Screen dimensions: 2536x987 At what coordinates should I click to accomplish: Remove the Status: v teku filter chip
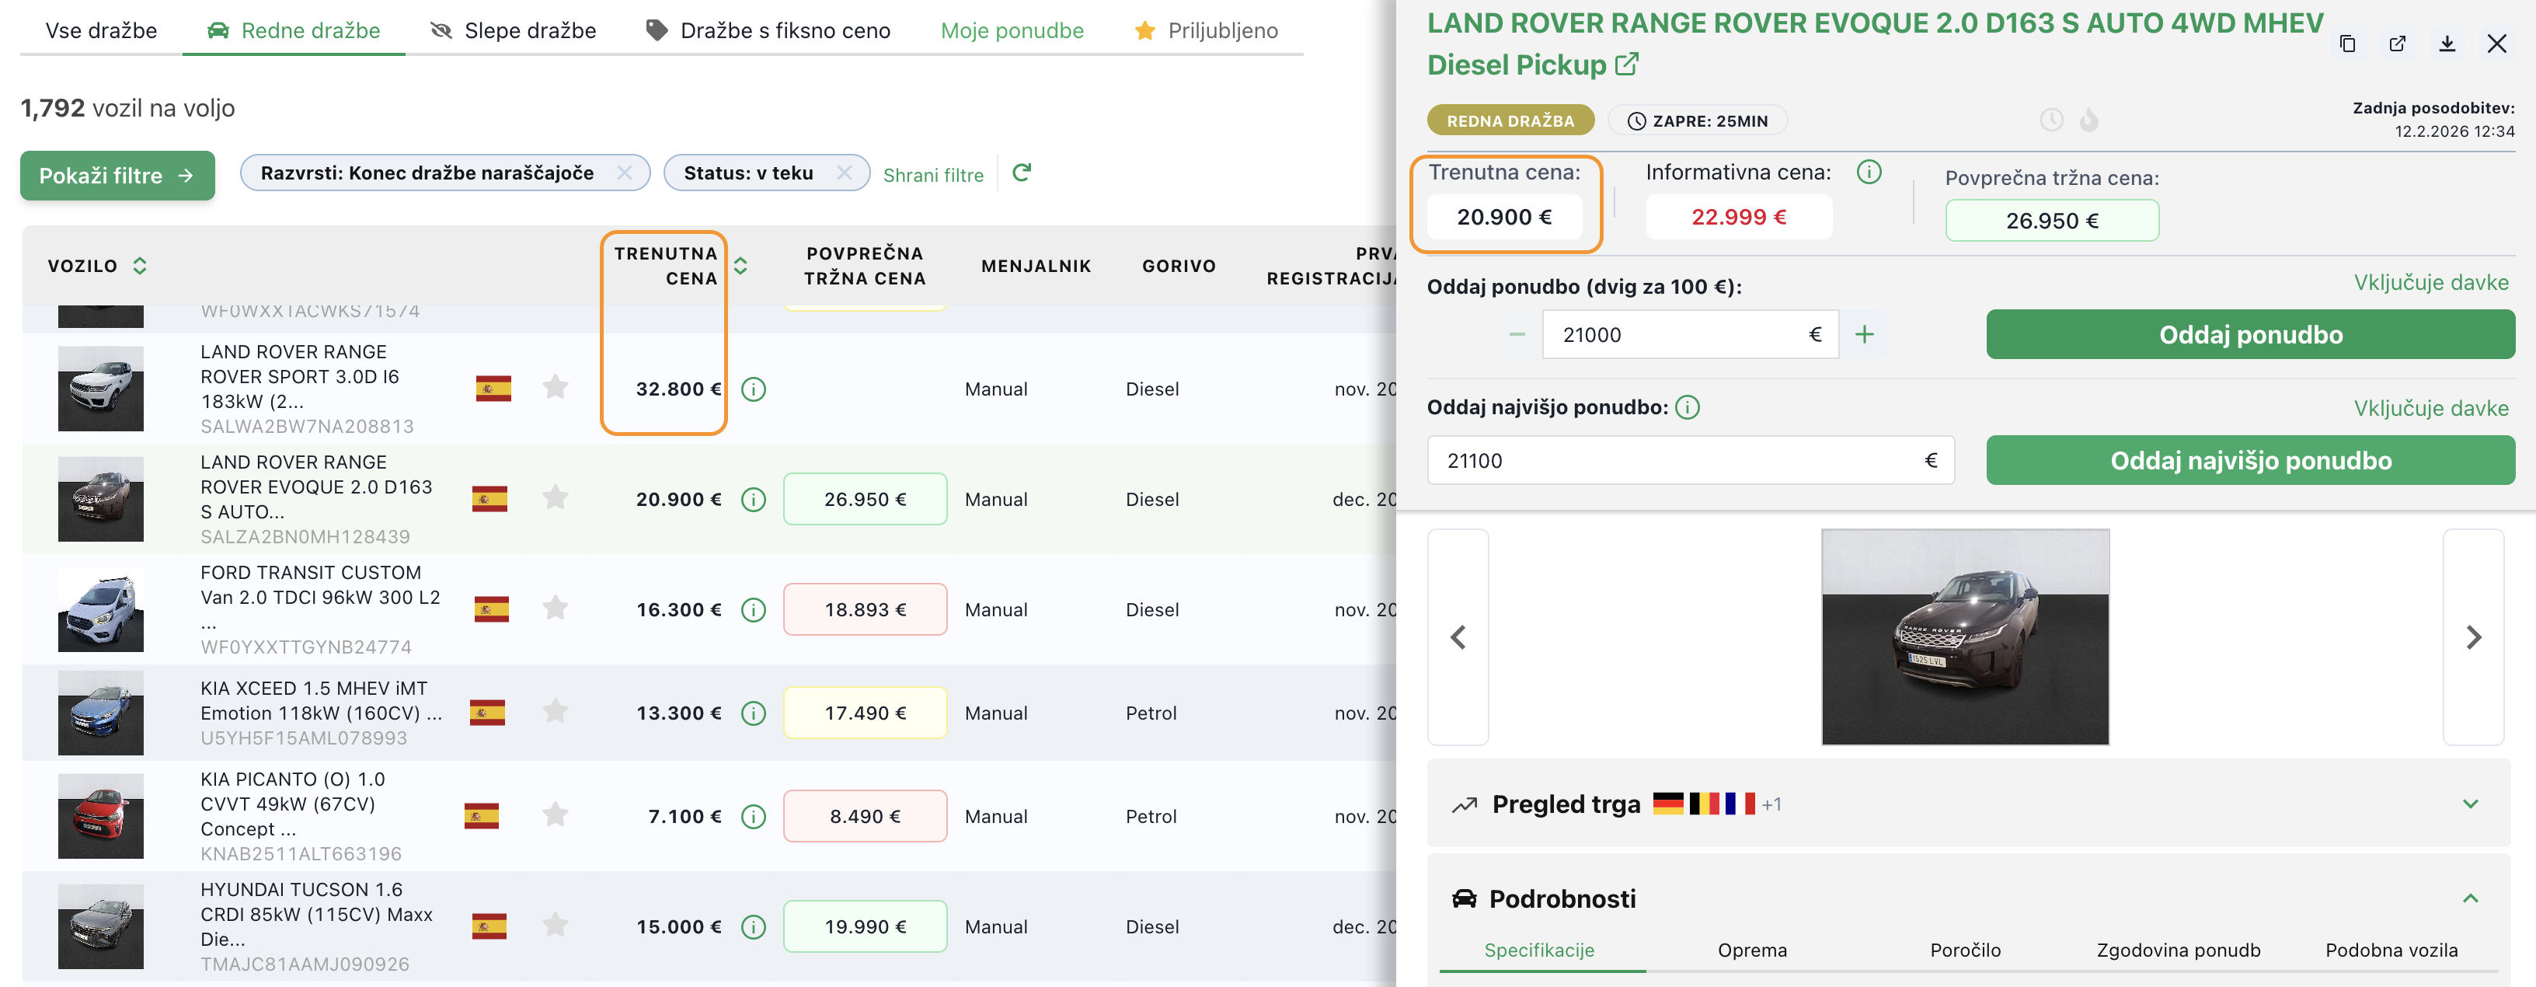pos(844,173)
